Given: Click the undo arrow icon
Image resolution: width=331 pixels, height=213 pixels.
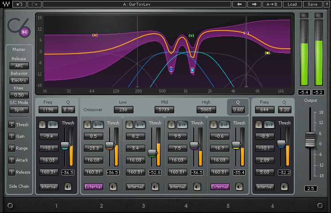Looking at the screenshot, I should point(19,4).
